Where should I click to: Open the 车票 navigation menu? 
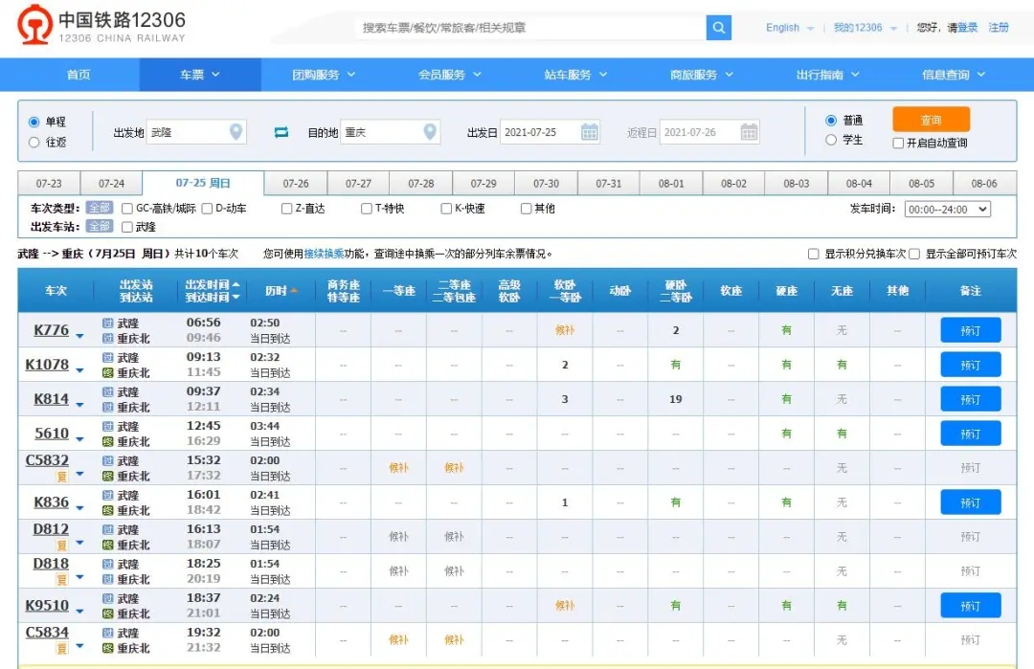coord(199,75)
